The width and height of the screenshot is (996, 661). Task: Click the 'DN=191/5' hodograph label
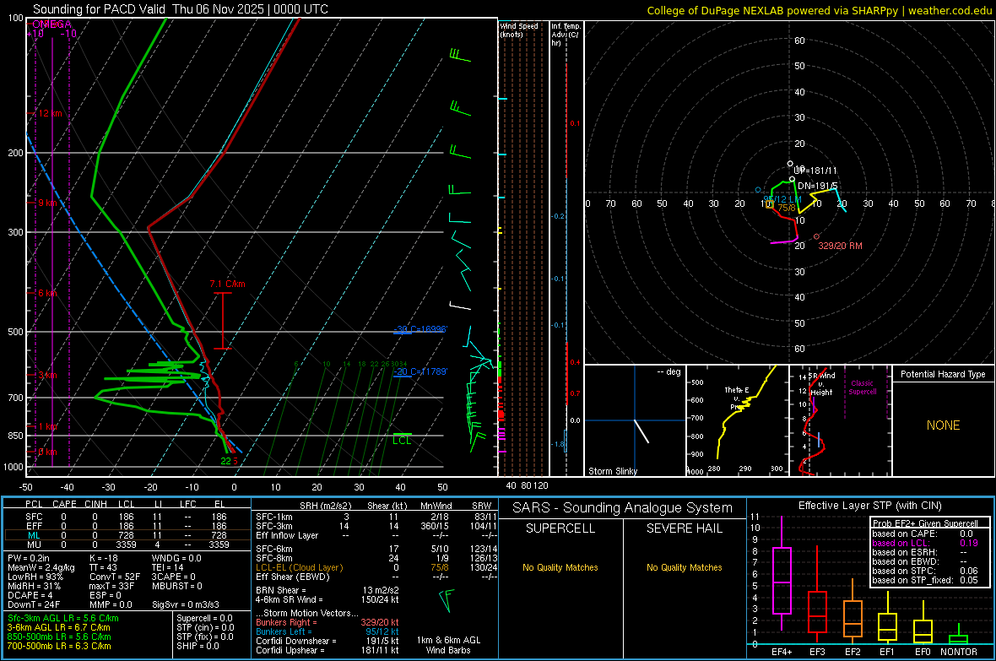(x=818, y=186)
